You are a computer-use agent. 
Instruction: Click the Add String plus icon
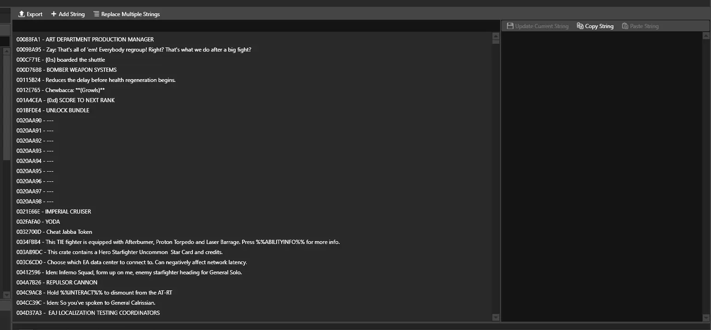tap(54, 14)
